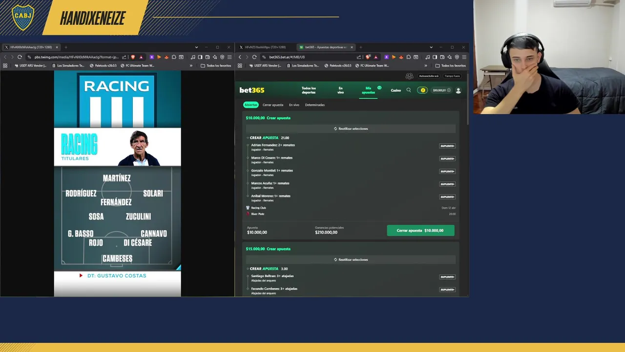Image resolution: width=625 pixels, height=352 pixels.
Task: Switch to the bet365 Apuestas deportivas tab
Action: pyautogui.click(x=326, y=47)
